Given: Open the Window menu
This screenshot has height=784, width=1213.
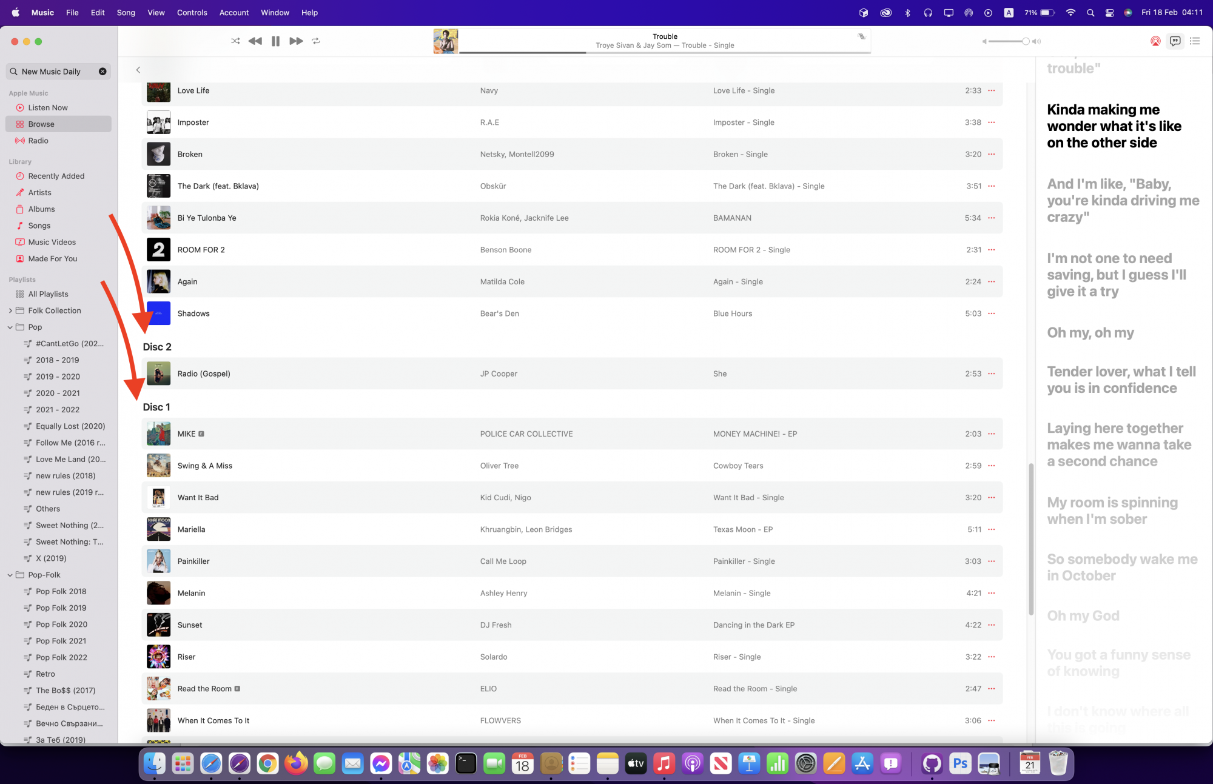Looking at the screenshot, I should coord(275,12).
